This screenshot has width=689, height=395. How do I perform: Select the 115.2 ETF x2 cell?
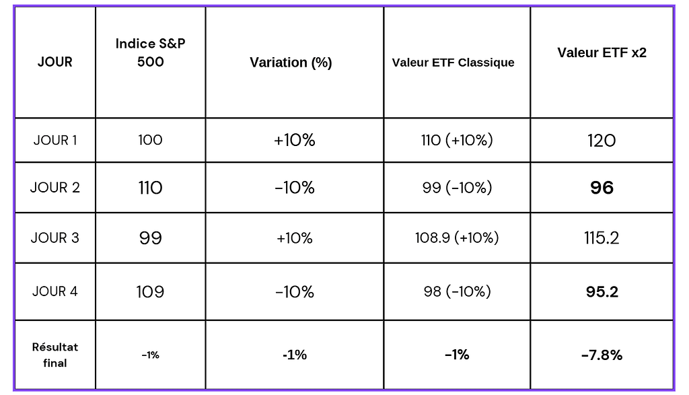602,238
